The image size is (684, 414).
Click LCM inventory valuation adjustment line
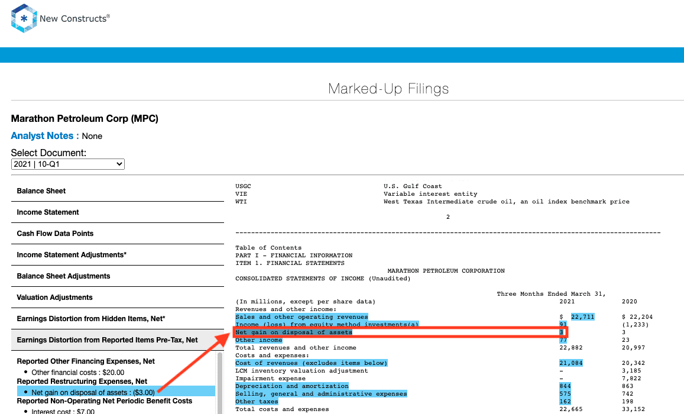(x=302, y=371)
